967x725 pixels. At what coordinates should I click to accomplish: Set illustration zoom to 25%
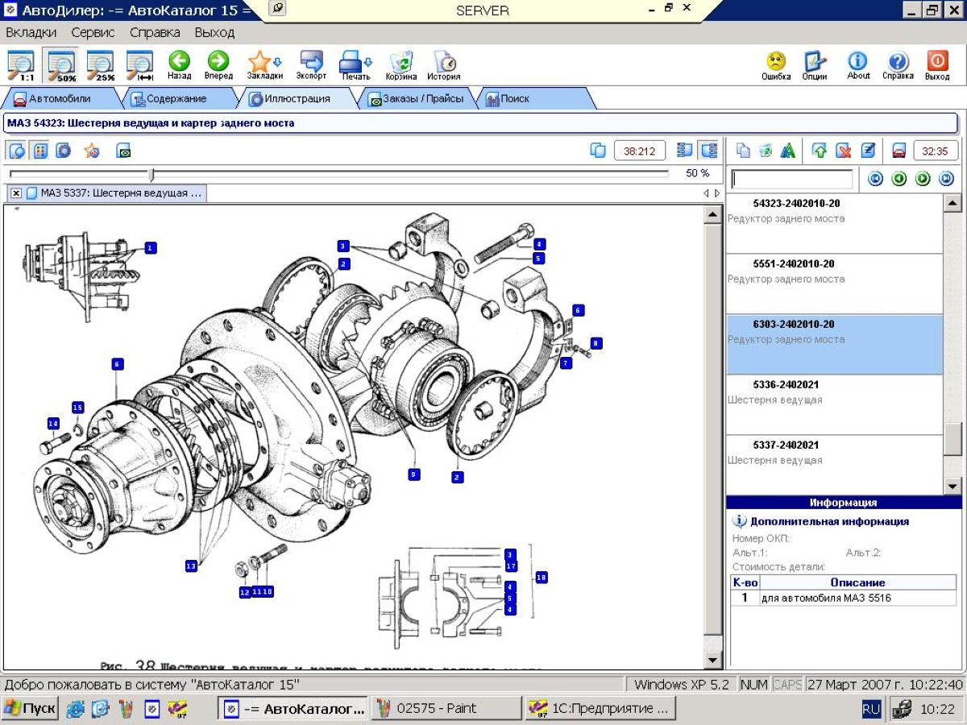101,66
